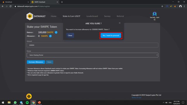Screen dimensions: 187x105
Task: Show hidden system tray icons
Action: pyautogui.click(x=164, y=102)
